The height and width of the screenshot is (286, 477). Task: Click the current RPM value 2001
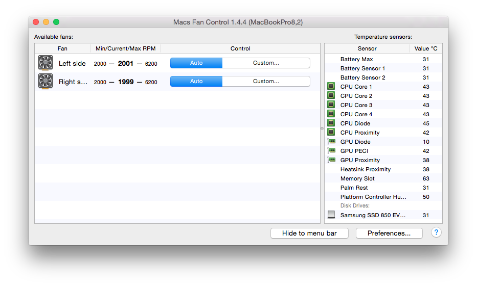pyautogui.click(x=126, y=63)
